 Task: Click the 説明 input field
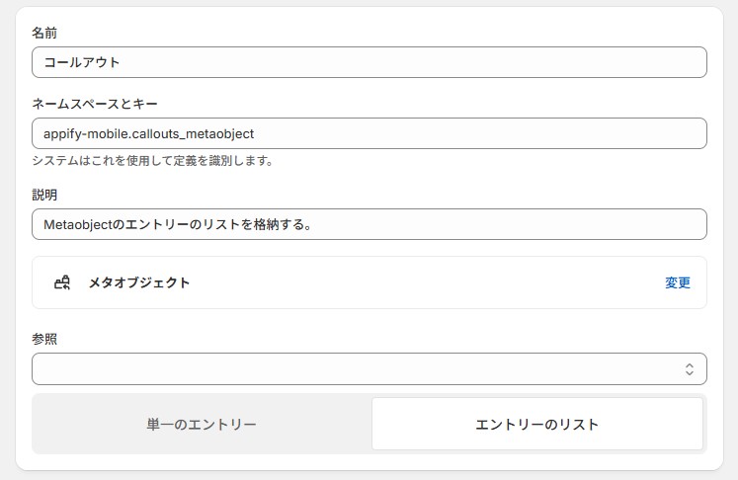[369, 224]
